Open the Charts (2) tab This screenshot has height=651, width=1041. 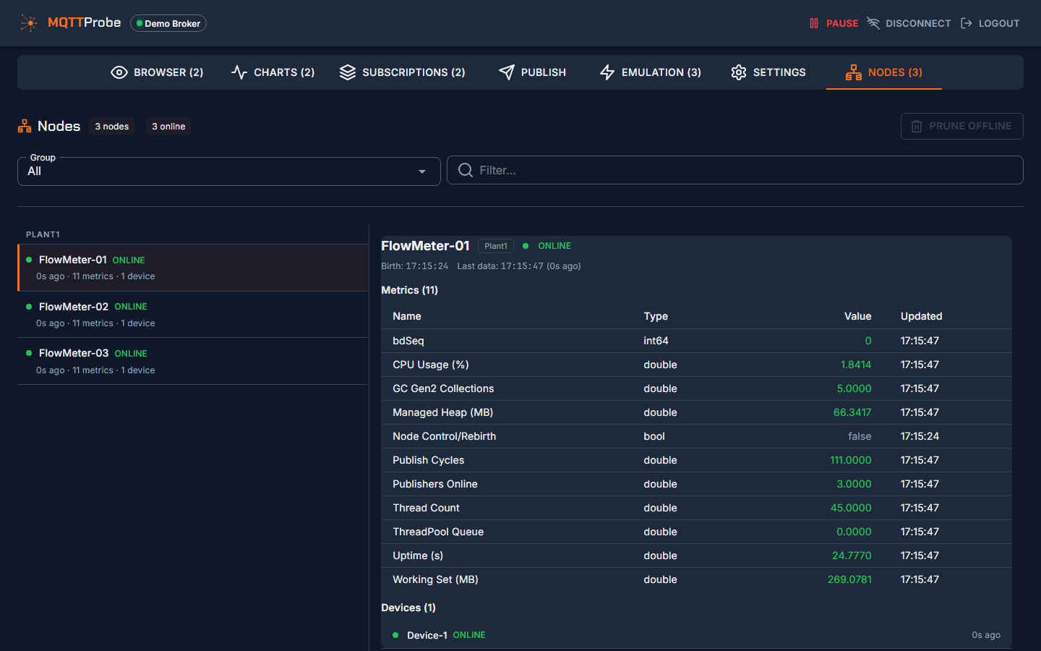pos(273,72)
